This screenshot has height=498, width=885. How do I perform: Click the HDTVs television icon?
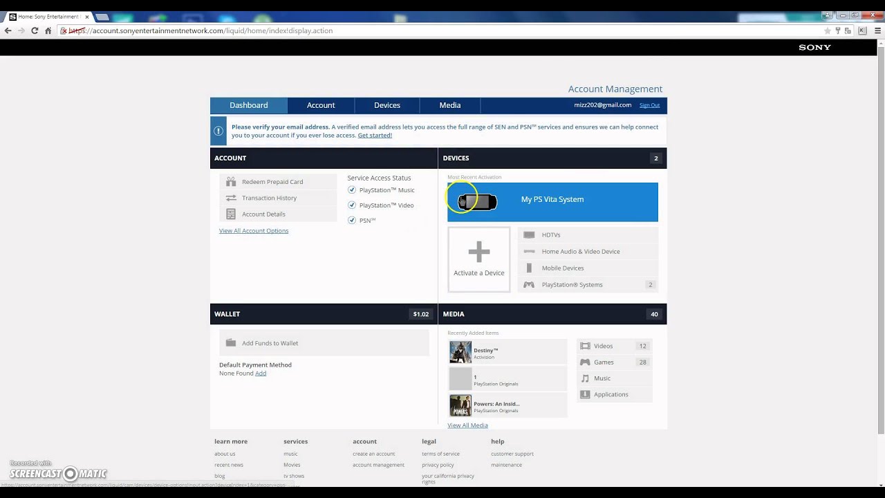coord(529,235)
